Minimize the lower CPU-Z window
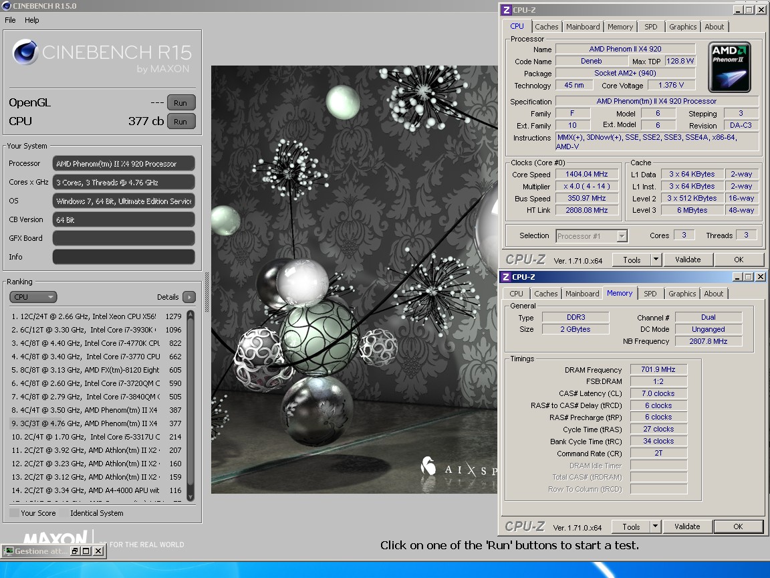This screenshot has height=578, width=770. (737, 277)
